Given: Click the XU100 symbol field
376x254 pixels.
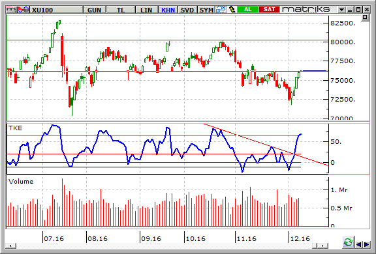Looking at the screenshot, I should (x=57, y=10).
